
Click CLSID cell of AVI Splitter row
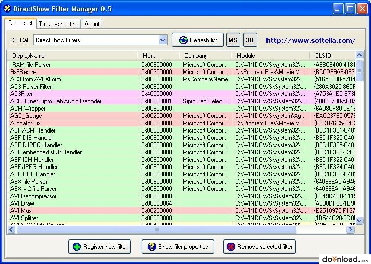pos(334,218)
